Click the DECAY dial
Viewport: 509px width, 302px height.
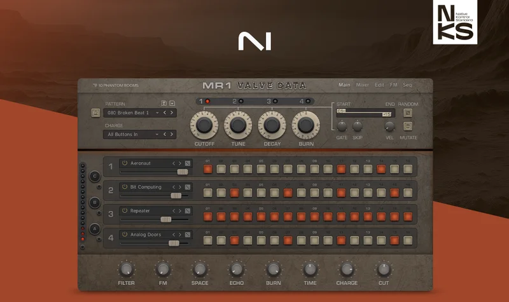272,125
